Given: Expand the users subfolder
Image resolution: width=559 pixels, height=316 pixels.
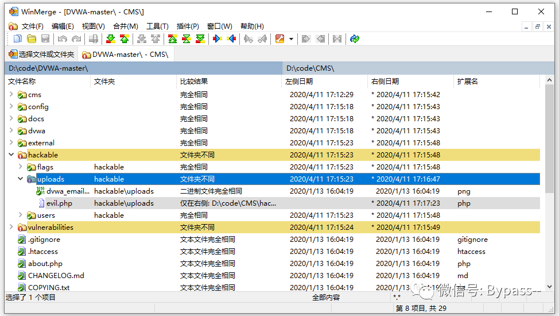Looking at the screenshot, I should (x=20, y=215).
